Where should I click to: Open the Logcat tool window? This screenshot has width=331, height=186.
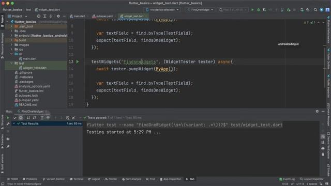point(94,179)
